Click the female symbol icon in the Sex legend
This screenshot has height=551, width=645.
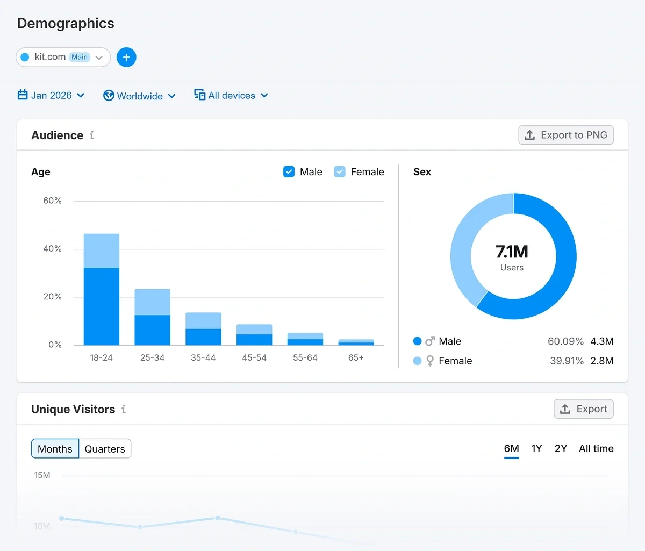tap(430, 361)
